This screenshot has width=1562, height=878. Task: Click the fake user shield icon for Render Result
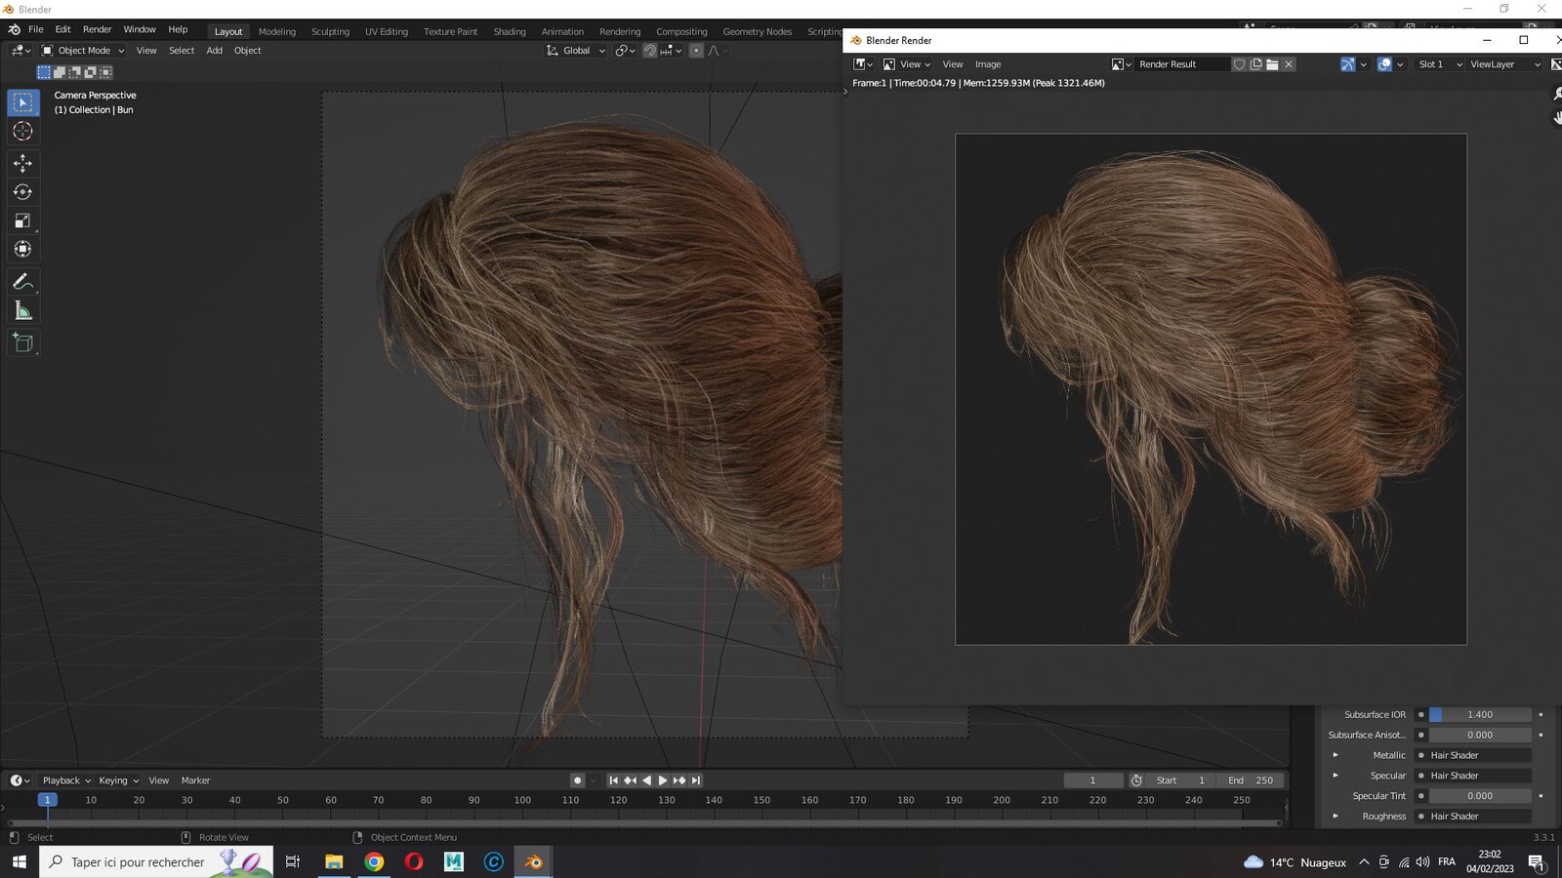pos(1240,64)
